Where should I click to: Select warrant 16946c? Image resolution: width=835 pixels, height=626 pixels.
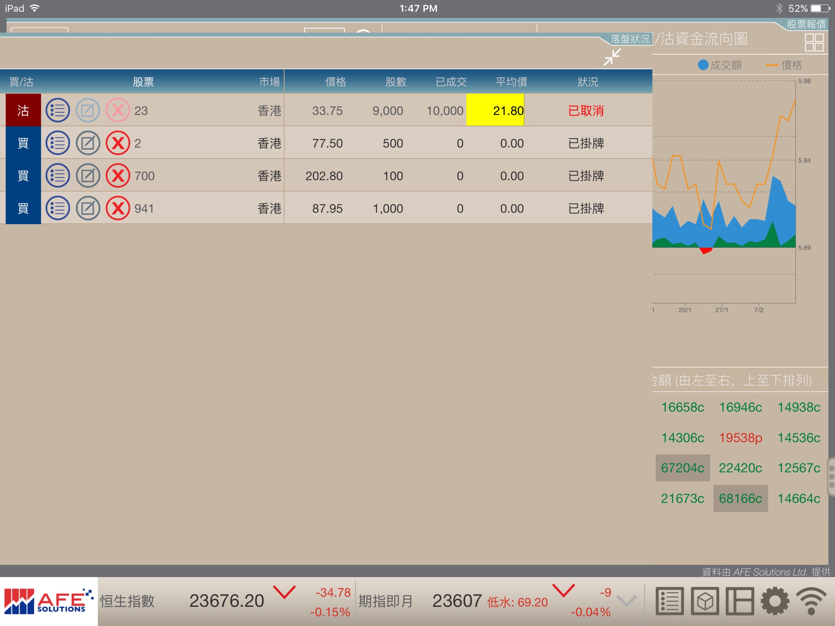740,407
